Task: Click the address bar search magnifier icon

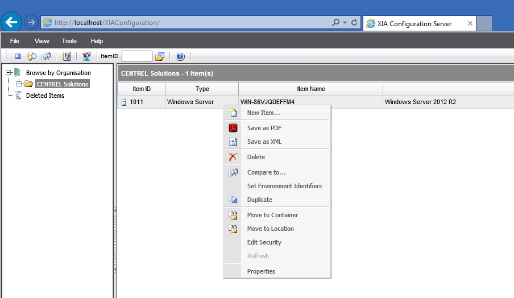Action: pos(335,23)
